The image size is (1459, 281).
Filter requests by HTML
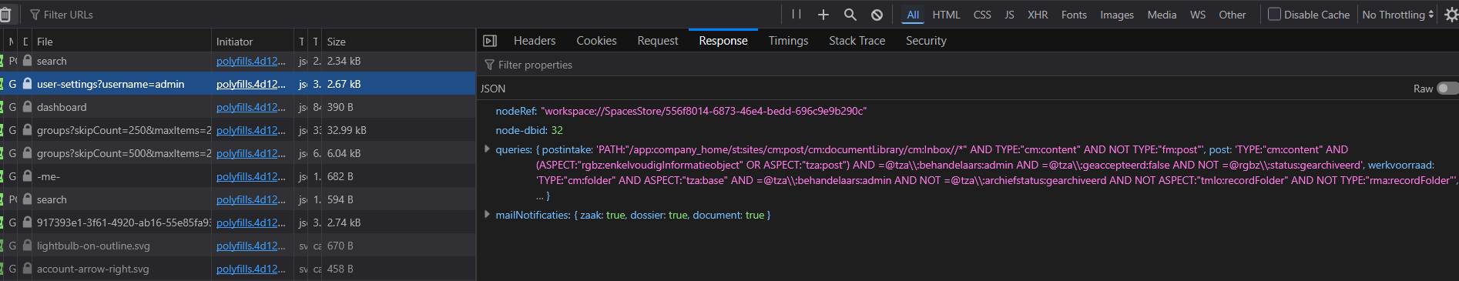click(x=946, y=15)
